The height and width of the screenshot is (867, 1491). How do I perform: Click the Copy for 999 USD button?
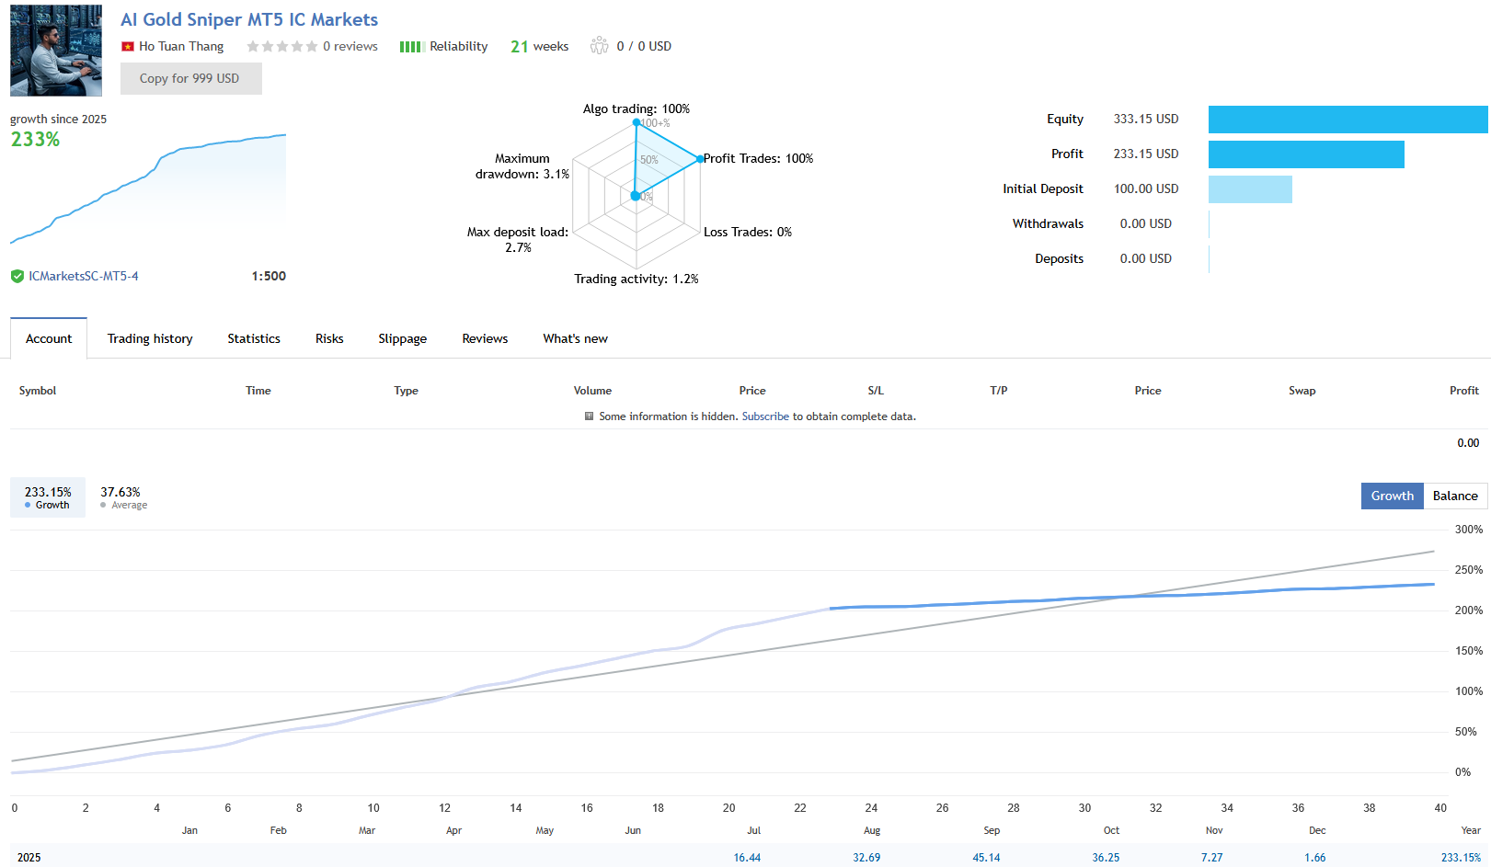click(190, 78)
